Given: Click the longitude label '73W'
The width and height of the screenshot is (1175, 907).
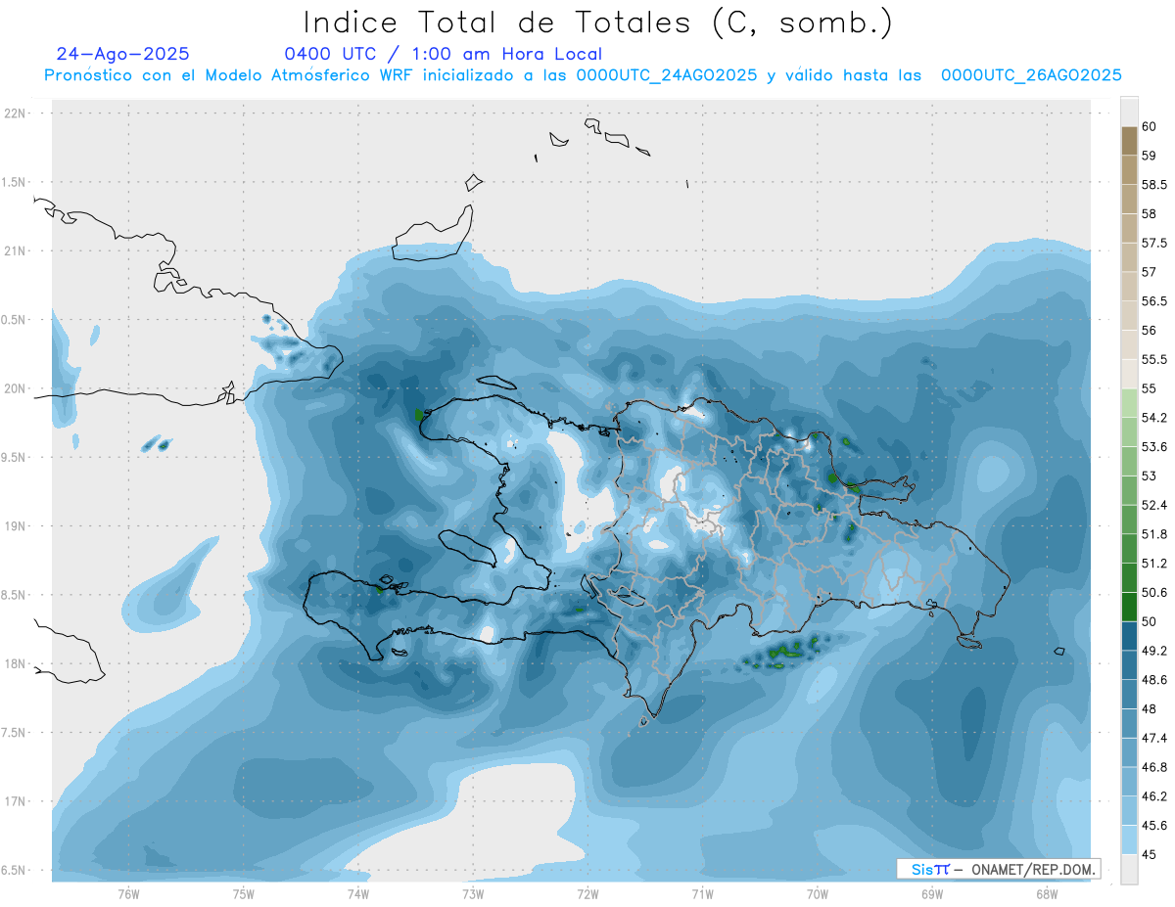Looking at the screenshot, I should tap(473, 894).
